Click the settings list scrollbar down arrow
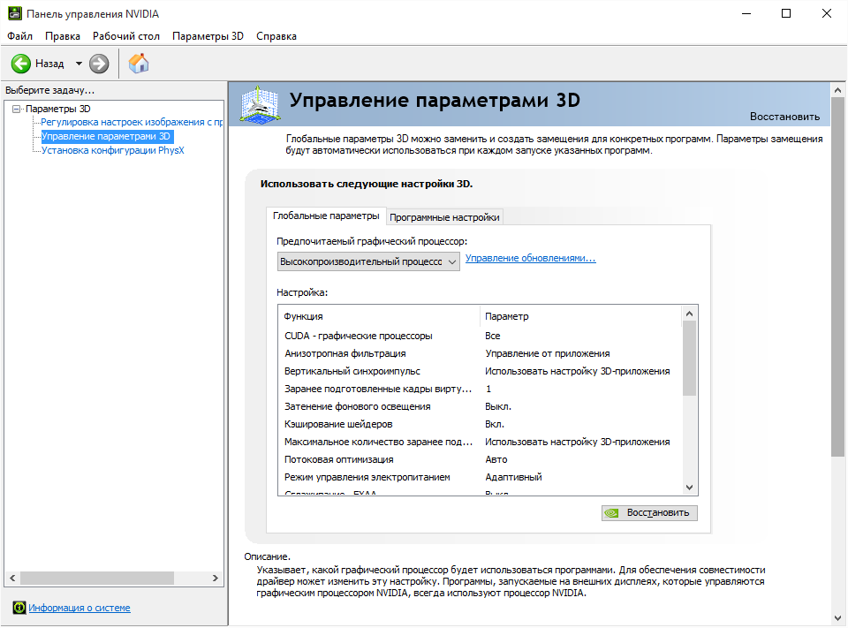The height and width of the screenshot is (628, 848). 689,487
